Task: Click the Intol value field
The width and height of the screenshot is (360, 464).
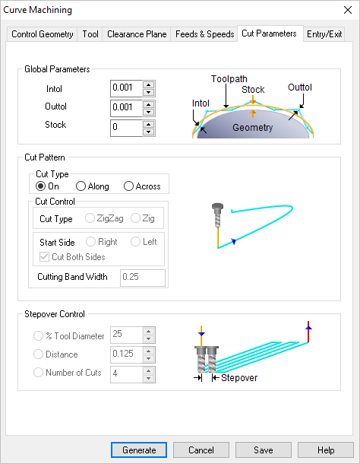Action: point(127,88)
